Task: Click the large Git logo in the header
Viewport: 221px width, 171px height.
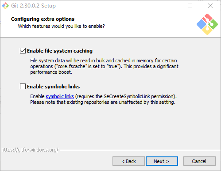Action: (x=207, y=24)
